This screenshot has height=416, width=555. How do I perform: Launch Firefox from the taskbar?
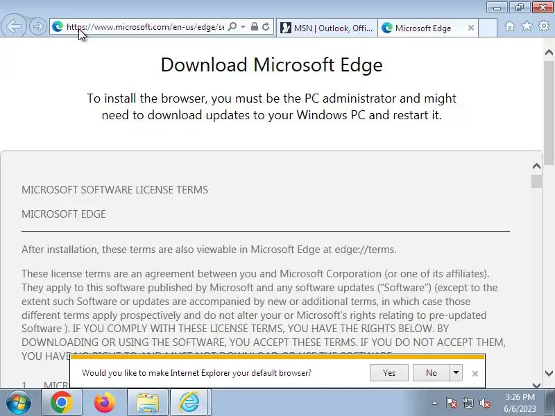(105, 402)
